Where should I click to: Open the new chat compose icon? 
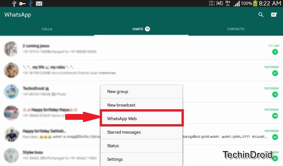pos(274,15)
